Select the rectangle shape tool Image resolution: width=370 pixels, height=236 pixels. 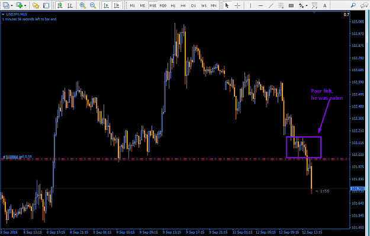click(x=291, y=5)
